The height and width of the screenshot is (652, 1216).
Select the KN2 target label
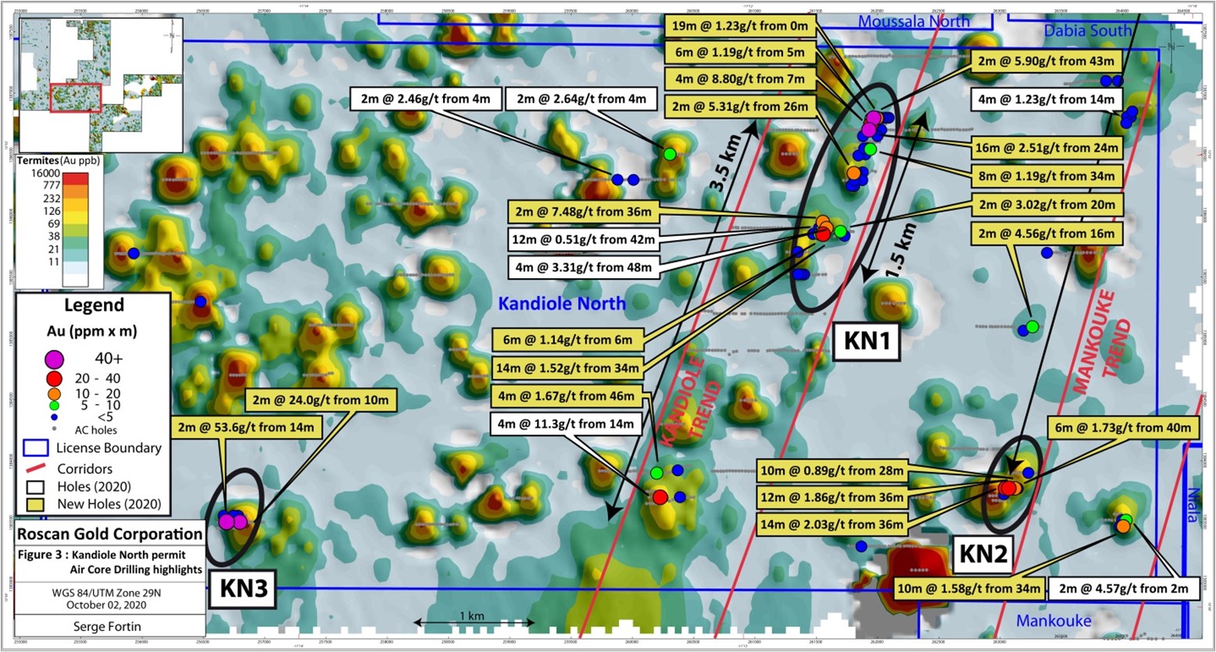coord(982,553)
